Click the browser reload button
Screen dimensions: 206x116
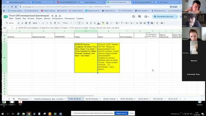coord(12,7)
